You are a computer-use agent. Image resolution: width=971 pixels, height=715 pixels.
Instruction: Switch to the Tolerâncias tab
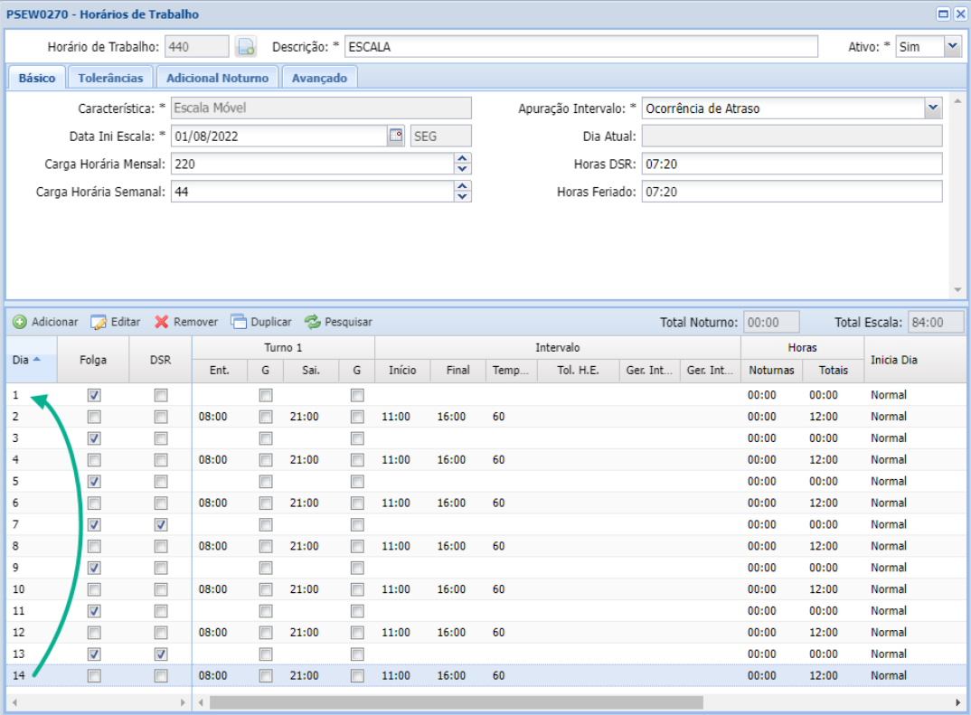pos(110,78)
